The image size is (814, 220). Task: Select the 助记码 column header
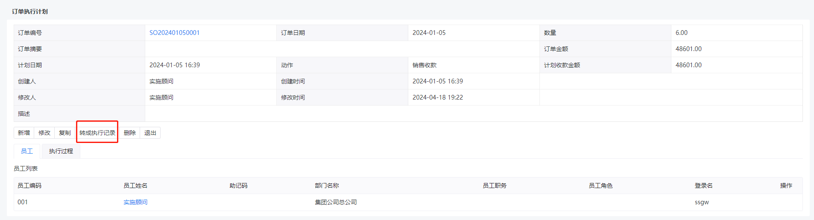point(238,186)
